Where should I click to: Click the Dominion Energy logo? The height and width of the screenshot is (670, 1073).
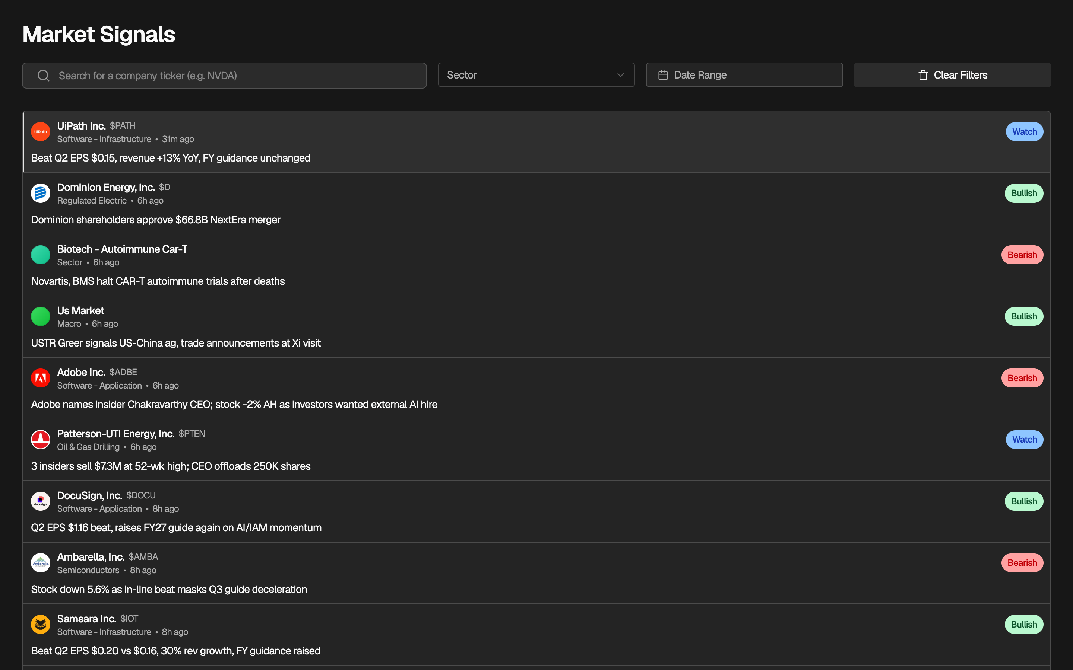click(40, 193)
